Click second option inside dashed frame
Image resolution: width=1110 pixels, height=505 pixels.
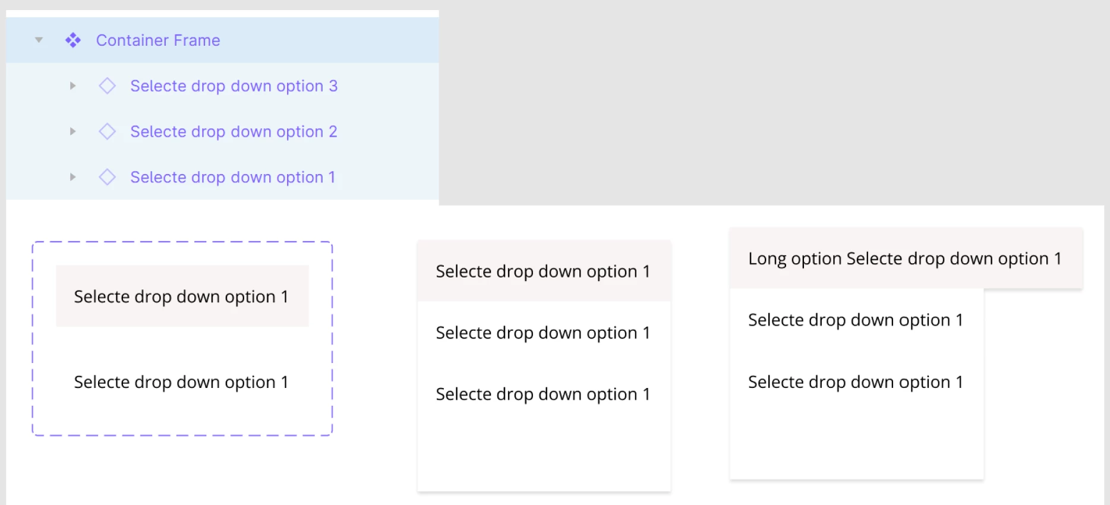coord(181,382)
